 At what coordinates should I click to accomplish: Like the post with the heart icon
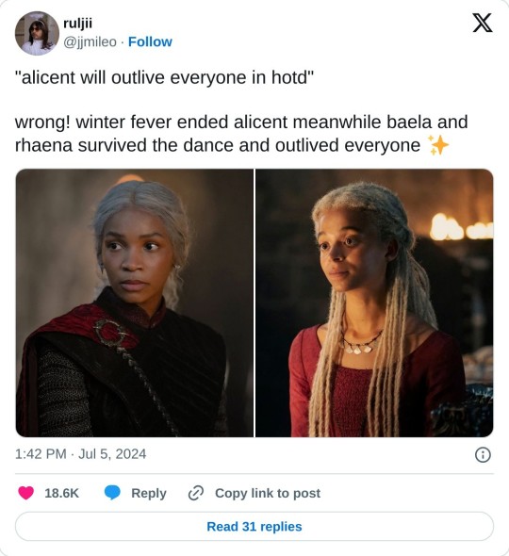click(25, 493)
